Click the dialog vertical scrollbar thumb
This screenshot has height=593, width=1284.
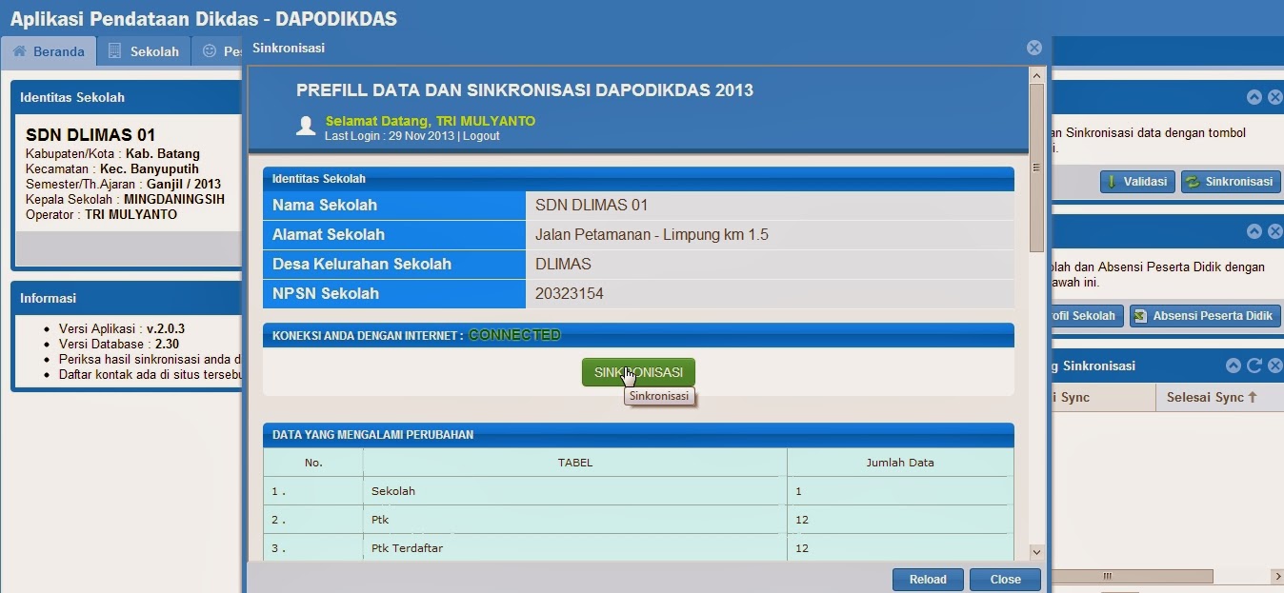tap(1036, 168)
